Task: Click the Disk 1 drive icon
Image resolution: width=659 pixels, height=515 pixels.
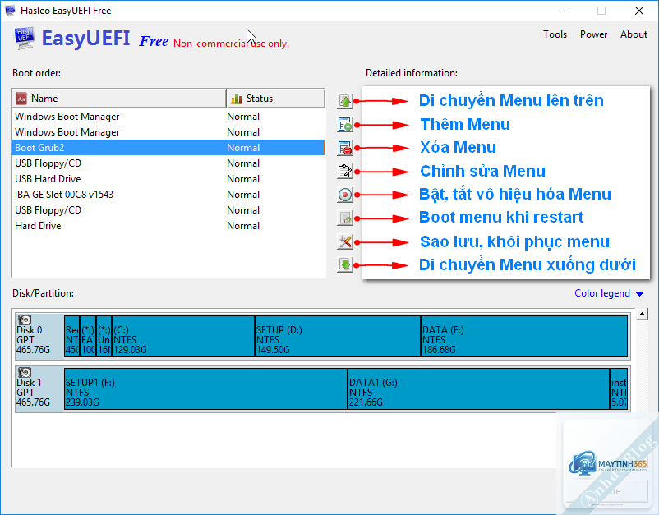Action: (25, 373)
